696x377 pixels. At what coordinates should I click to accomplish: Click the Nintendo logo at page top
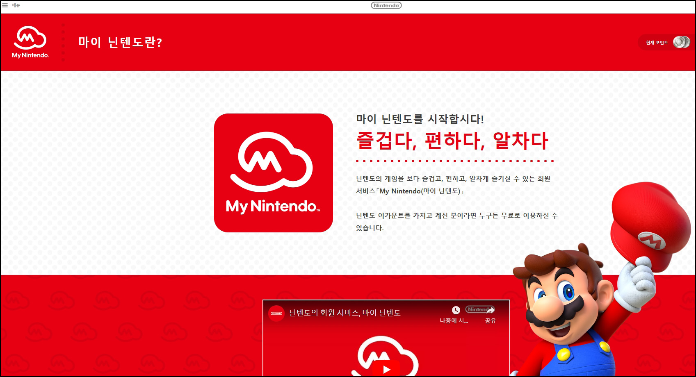pyautogui.click(x=386, y=5)
